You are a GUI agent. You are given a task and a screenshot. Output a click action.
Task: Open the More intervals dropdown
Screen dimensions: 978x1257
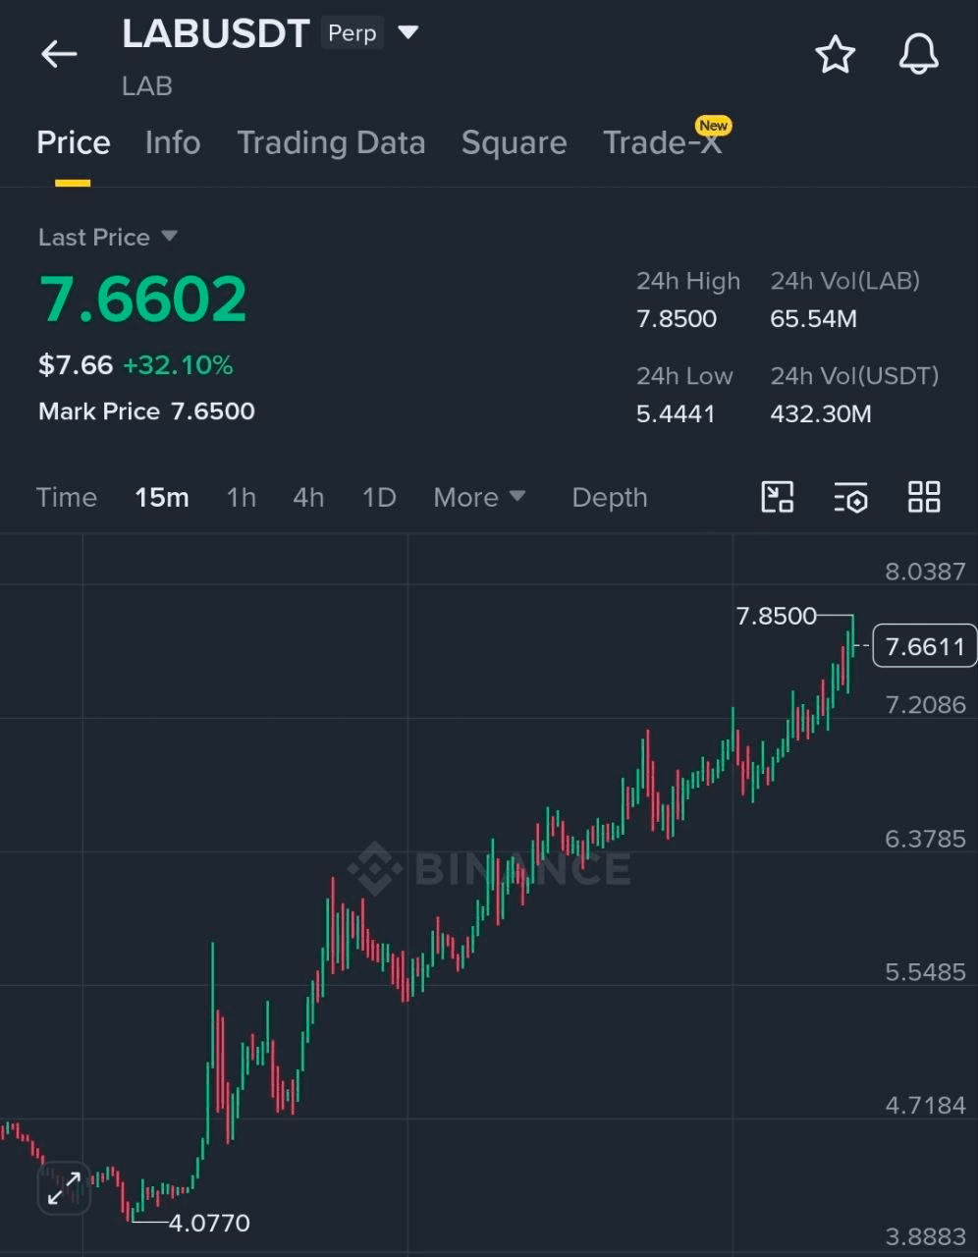(x=479, y=497)
